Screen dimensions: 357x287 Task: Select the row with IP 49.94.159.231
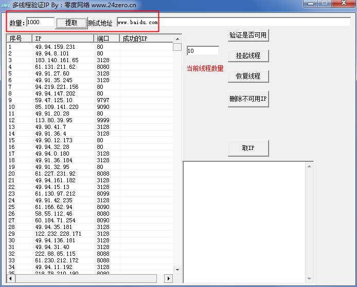click(90, 47)
